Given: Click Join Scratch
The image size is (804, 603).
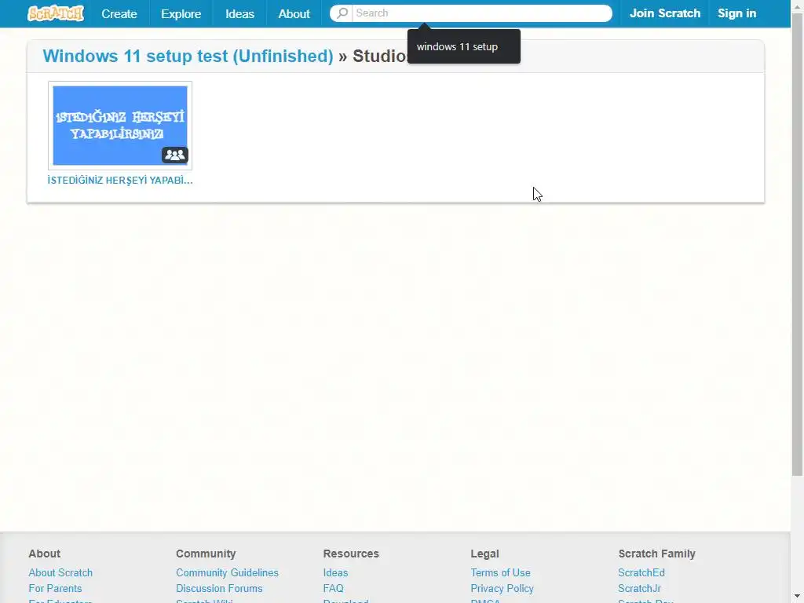Looking at the screenshot, I should point(664,13).
